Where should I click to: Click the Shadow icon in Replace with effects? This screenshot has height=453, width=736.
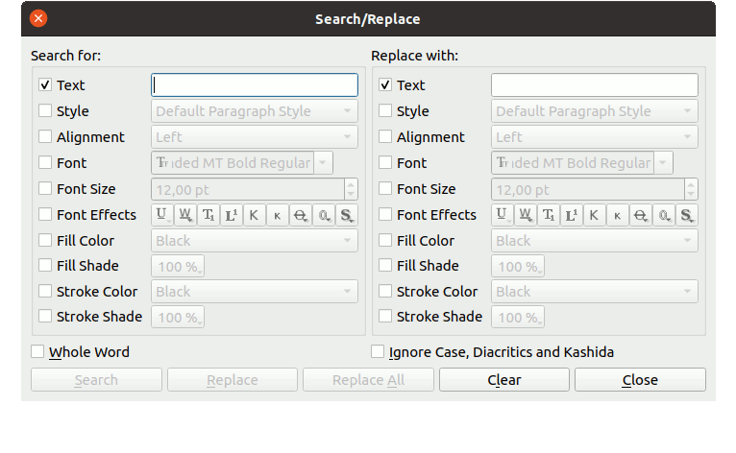[687, 215]
